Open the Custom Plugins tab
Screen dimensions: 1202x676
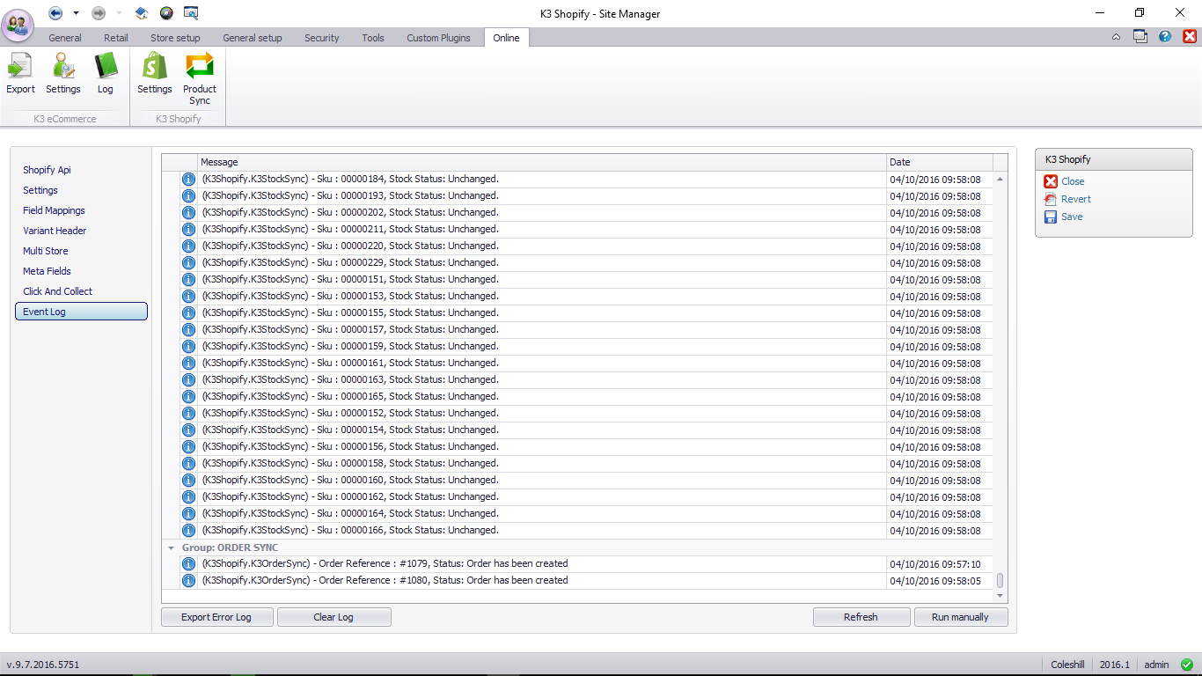tap(438, 38)
